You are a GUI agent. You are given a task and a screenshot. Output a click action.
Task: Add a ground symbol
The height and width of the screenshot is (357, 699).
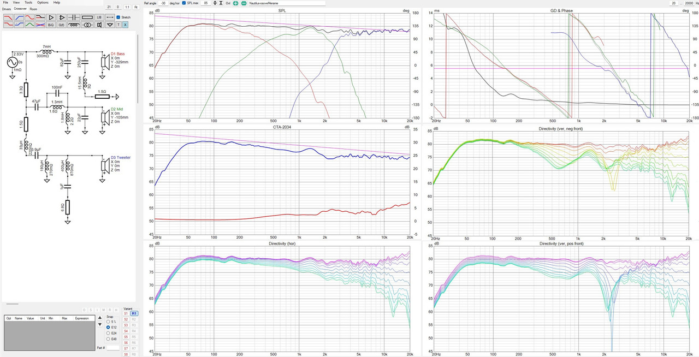(x=110, y=25)
